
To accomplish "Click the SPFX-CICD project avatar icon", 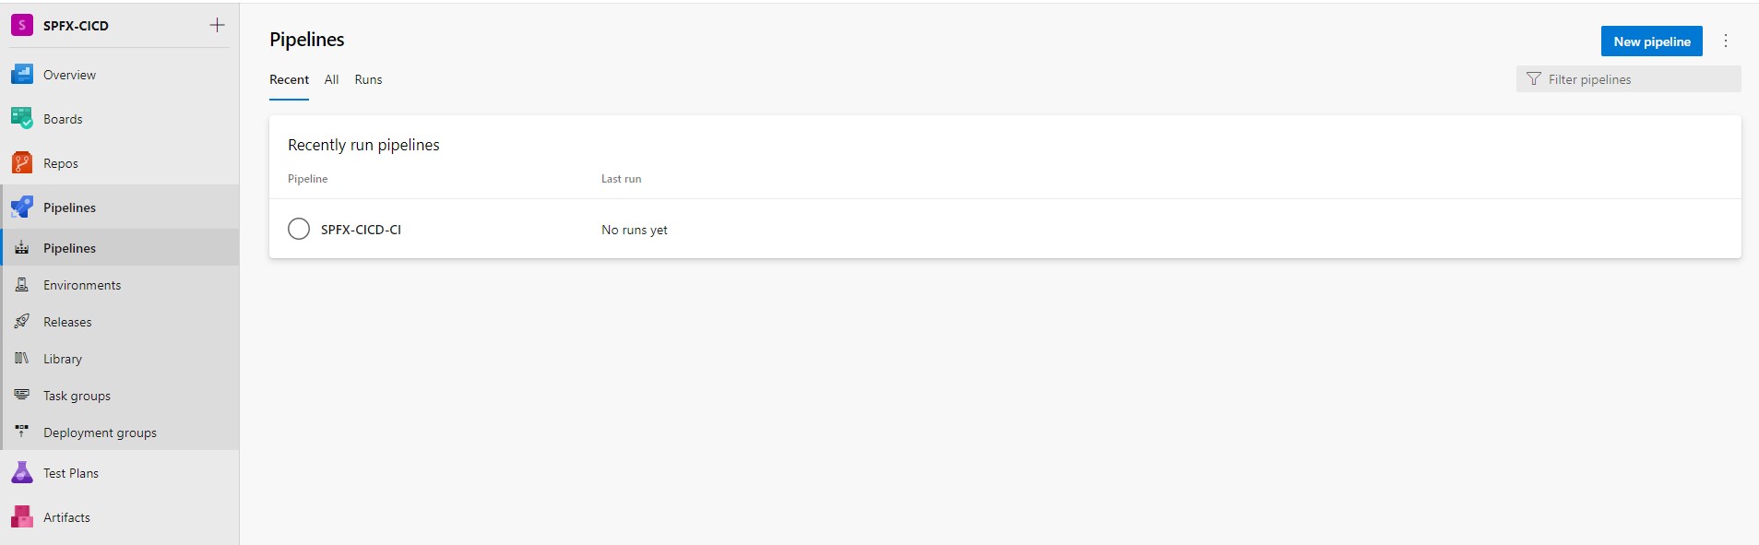I will point(21,26).
